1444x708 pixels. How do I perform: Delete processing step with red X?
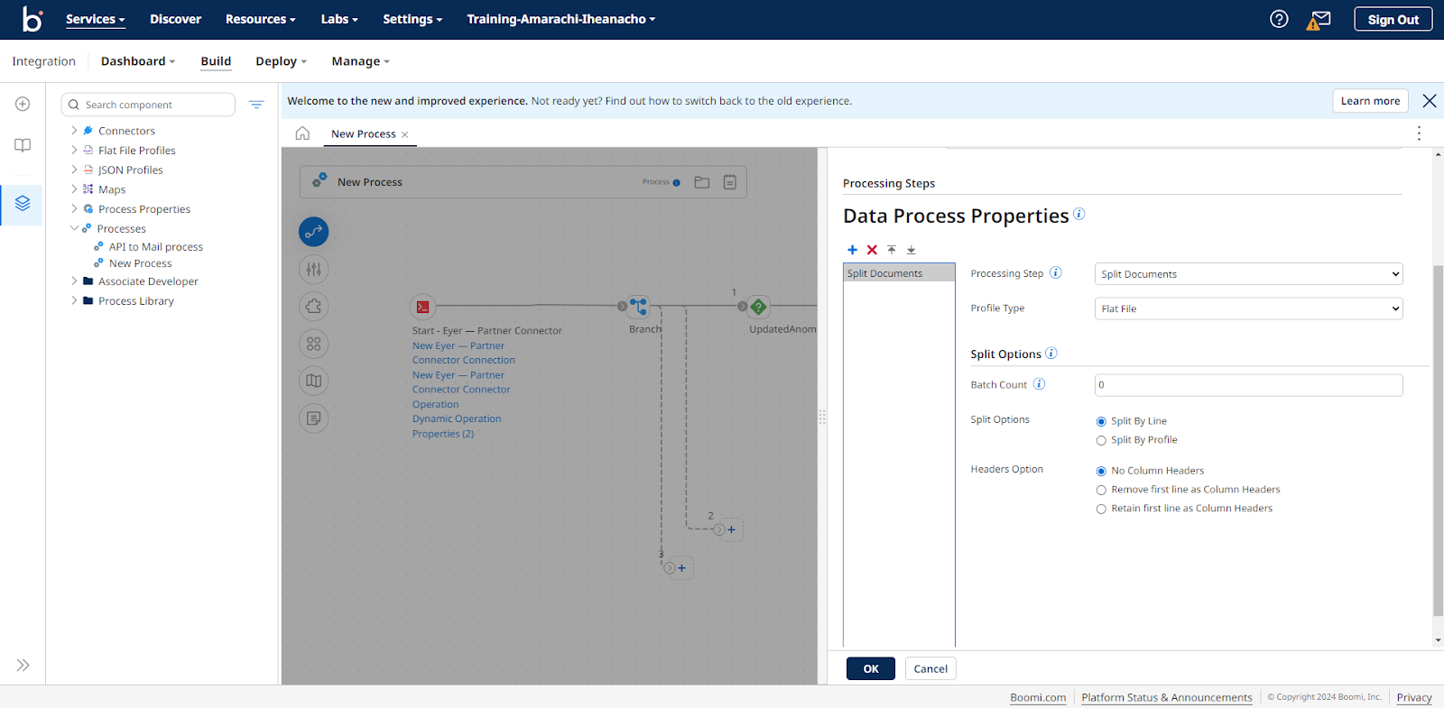point(872,250)
